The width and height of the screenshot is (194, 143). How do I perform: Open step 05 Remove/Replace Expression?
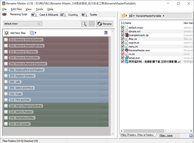[28, 64]
